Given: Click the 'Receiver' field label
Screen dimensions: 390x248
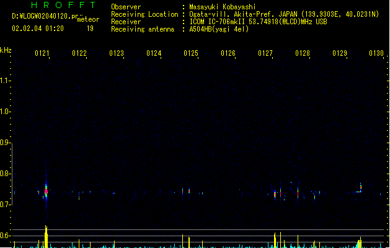Looking at the screenshot, I should 126,22.
